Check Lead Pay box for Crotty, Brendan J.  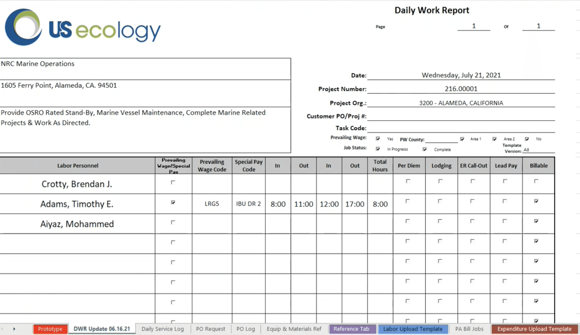(505, 181)
